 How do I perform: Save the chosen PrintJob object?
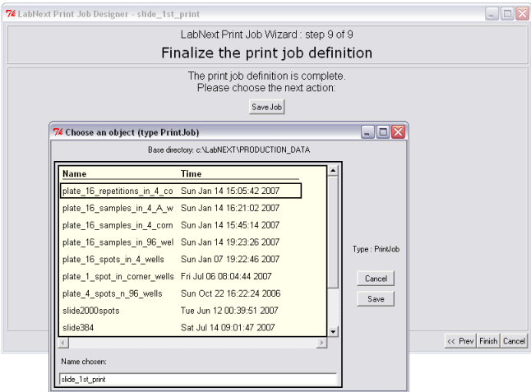[x=376, y=299]
